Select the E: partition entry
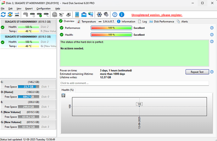This screenshot has height=141, width=217. (28, 104)
